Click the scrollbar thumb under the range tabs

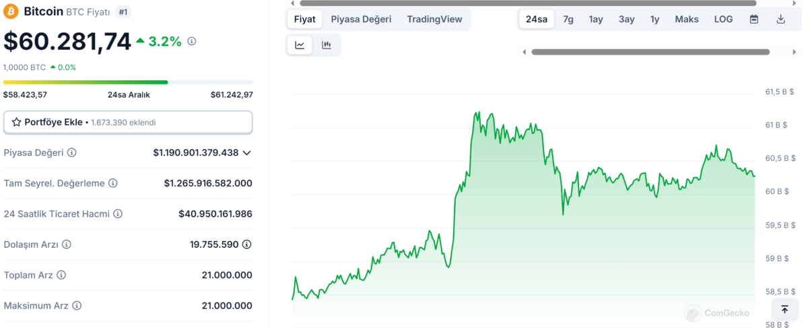(x=650, y=52)
